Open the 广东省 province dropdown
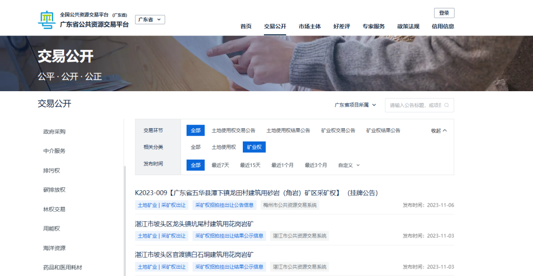The width and height of the screenshot is (533, 276). coord(150,20)
